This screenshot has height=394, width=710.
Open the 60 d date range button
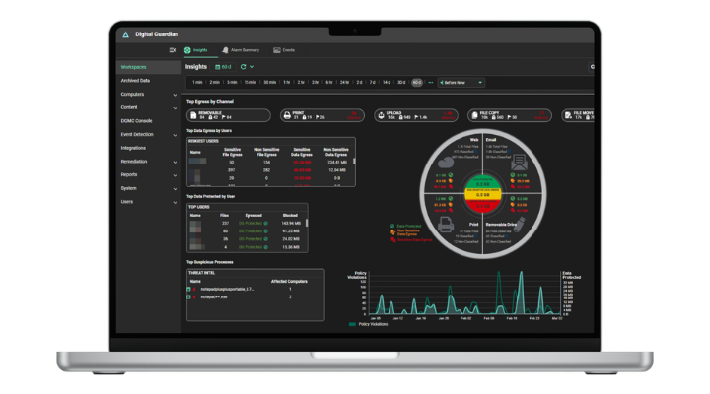click(224, 67)
